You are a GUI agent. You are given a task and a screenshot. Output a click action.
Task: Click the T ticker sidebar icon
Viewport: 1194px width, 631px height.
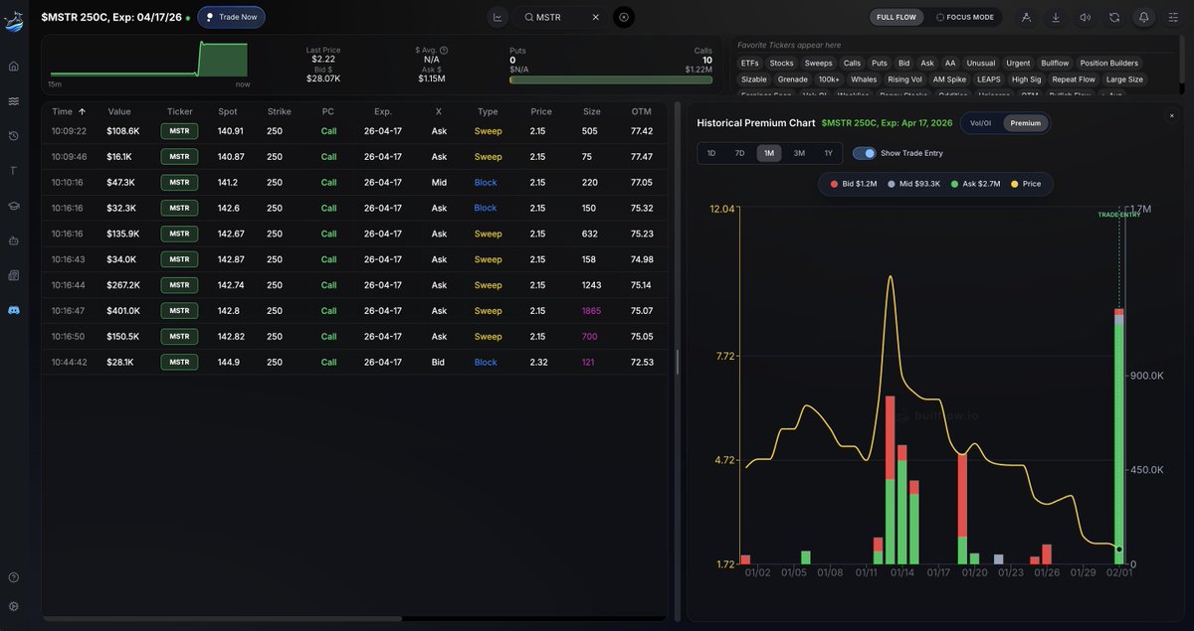tap(14, 171)
